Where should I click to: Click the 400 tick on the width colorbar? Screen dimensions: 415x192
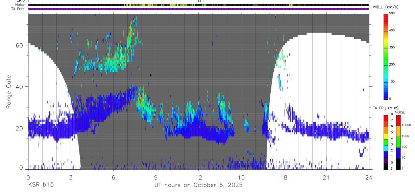click(x=392, y=30)
